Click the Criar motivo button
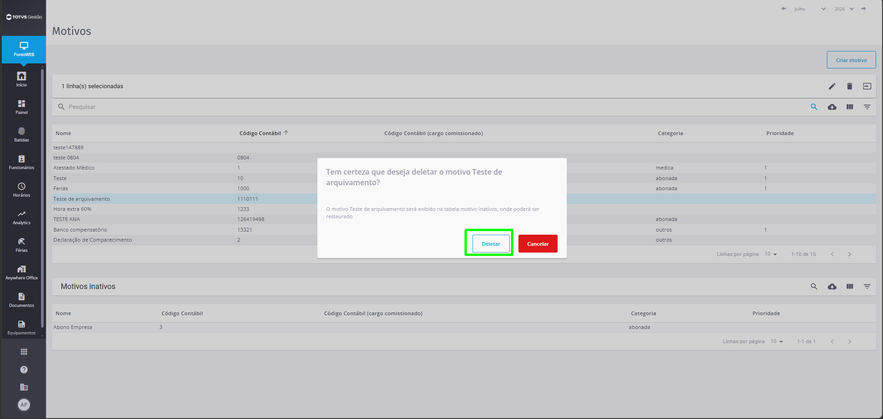 [851, 60]
